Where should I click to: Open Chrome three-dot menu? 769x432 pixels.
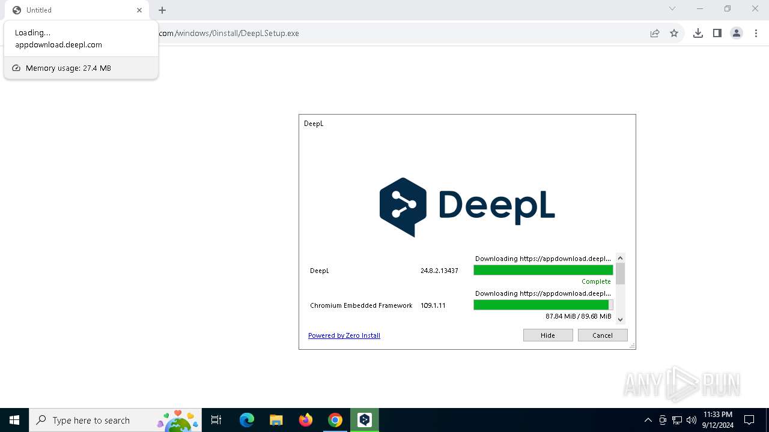(x=756, y=33)
